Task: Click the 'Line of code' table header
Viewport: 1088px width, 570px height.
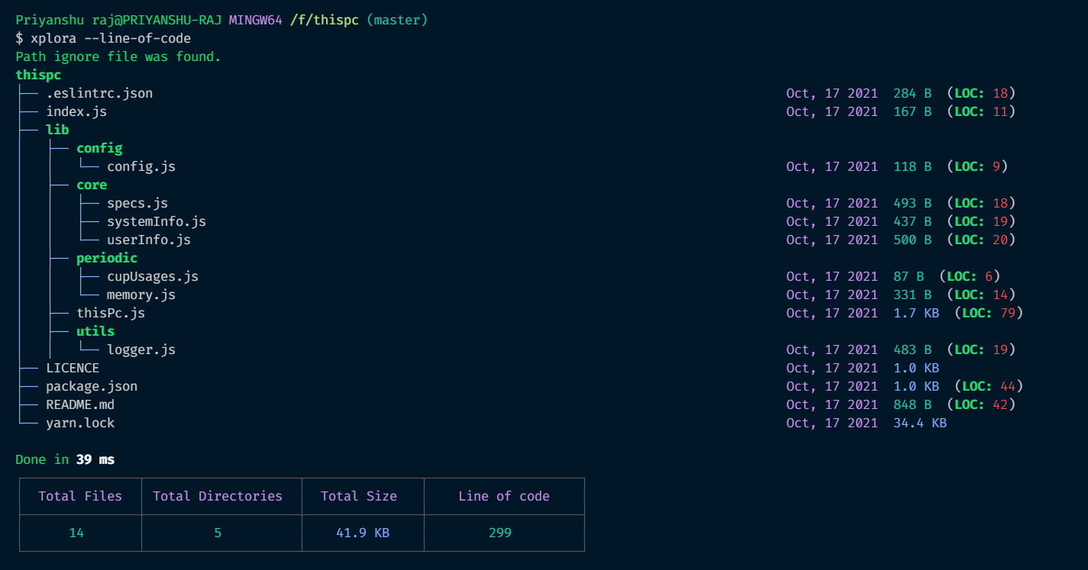Action: (504, 496)
